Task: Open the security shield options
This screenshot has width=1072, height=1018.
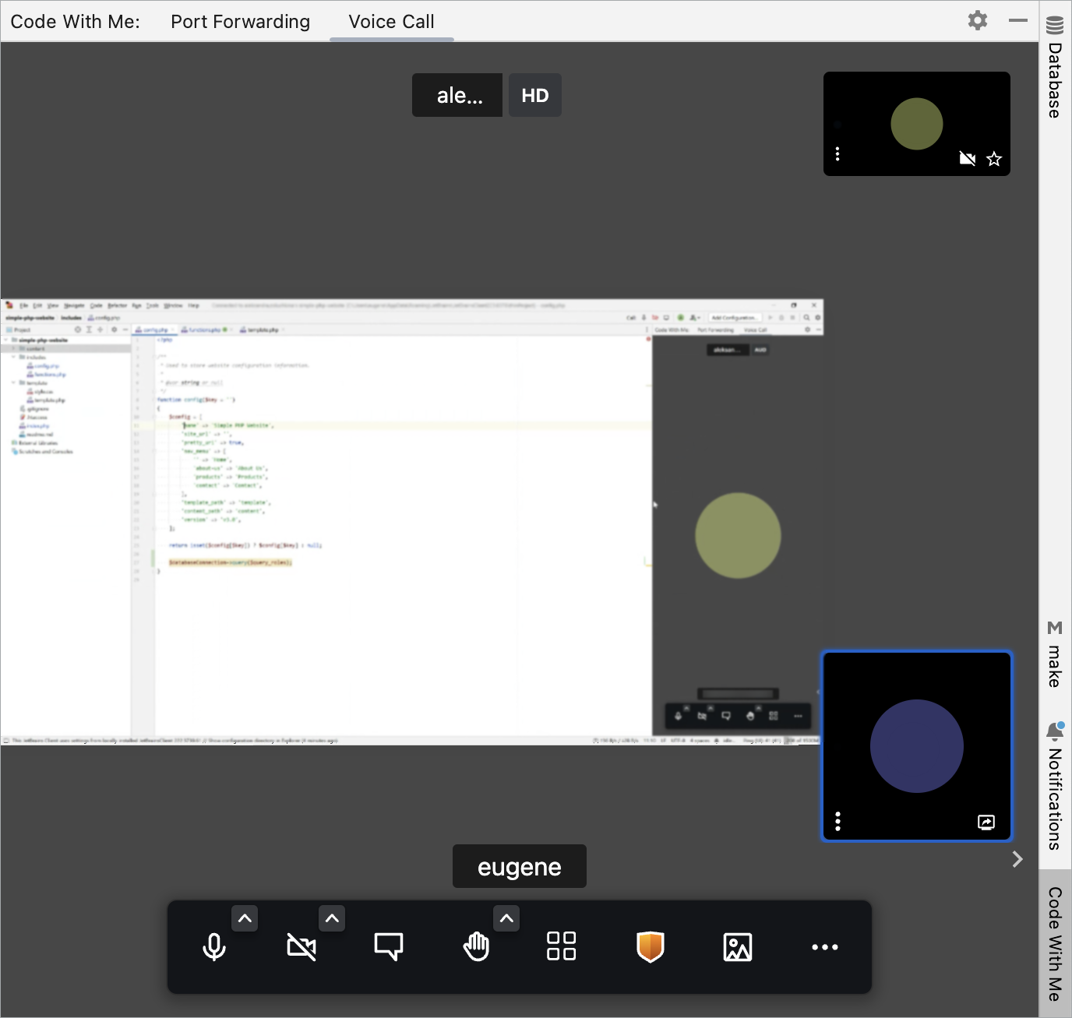Action: 650,946
